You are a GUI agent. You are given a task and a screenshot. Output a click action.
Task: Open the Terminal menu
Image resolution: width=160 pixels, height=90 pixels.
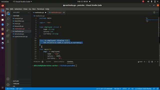coord(40,9)
